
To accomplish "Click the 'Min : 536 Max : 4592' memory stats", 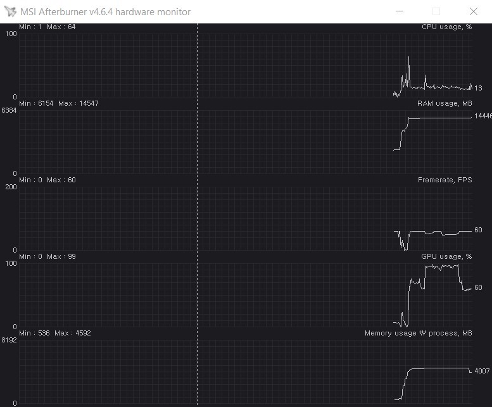I will click(x=55, y=333).
